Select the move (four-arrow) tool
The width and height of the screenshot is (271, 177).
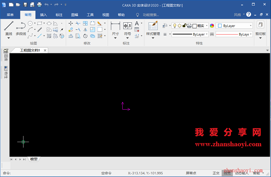coord(71,24)
